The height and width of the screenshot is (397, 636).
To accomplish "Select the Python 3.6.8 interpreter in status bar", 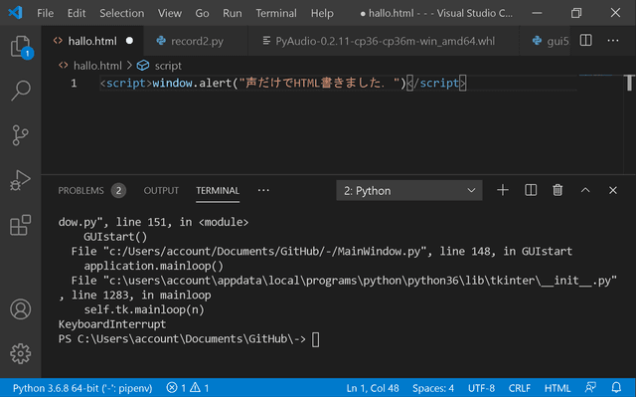I will [82, 388].
